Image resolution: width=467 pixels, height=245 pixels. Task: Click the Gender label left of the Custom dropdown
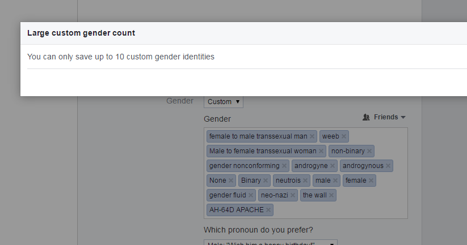pos(180,101)
